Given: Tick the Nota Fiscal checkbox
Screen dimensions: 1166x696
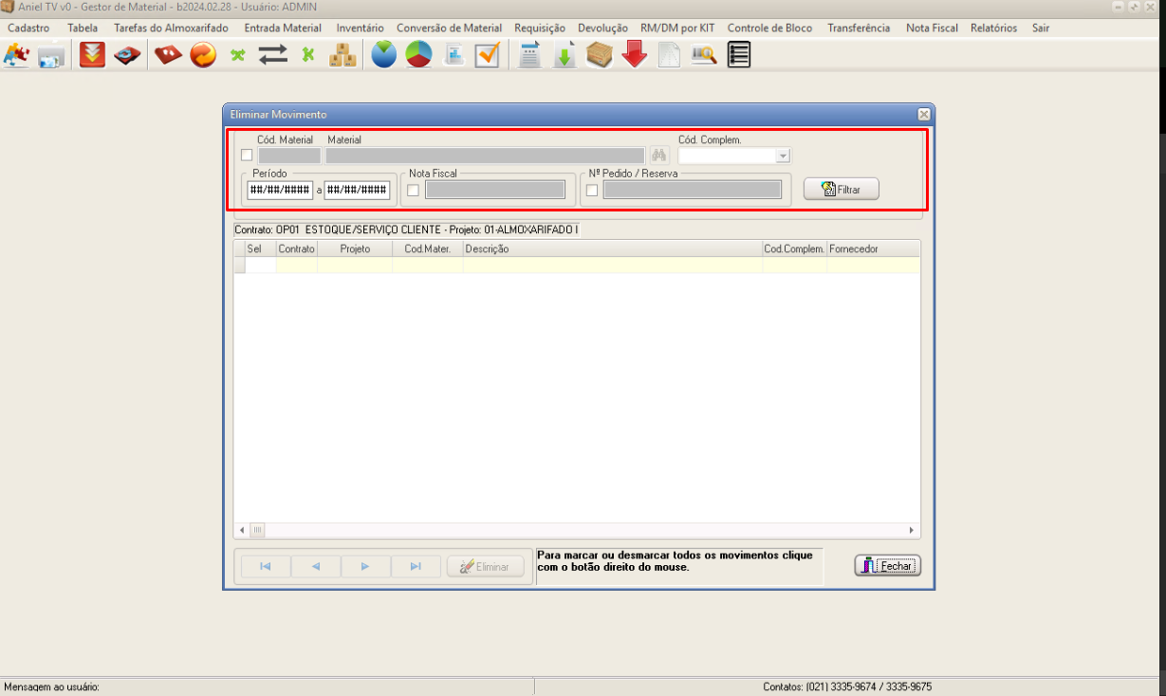Looking at the screenshot, I should (x=413, y=191).
